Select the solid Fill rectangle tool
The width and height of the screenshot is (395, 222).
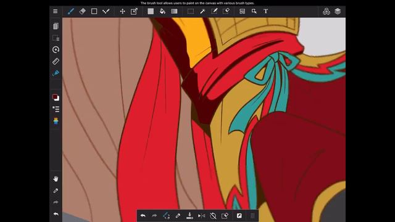tap(151, 11)
